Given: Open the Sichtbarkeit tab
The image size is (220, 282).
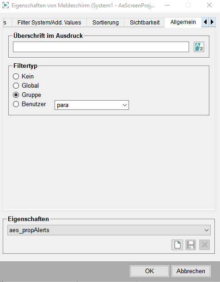Looking at the screenshot, I should [145, 23].
